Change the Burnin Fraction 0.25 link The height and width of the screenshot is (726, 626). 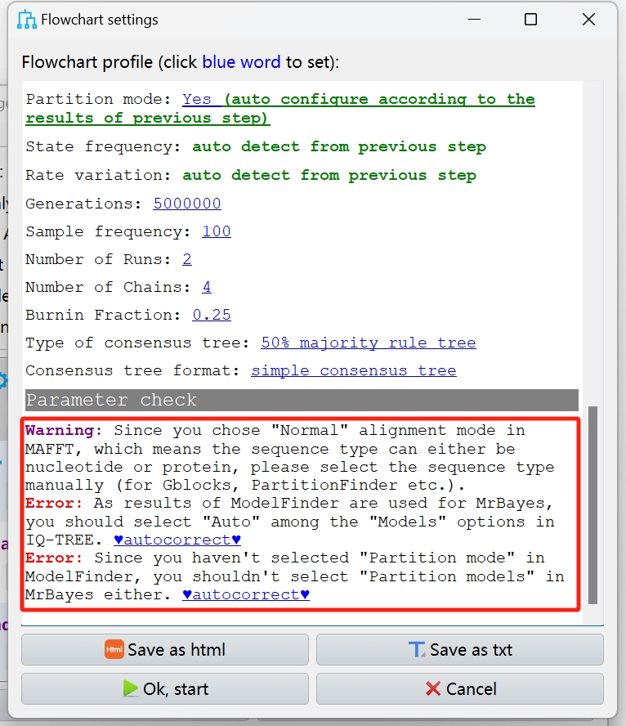[212, 315]
